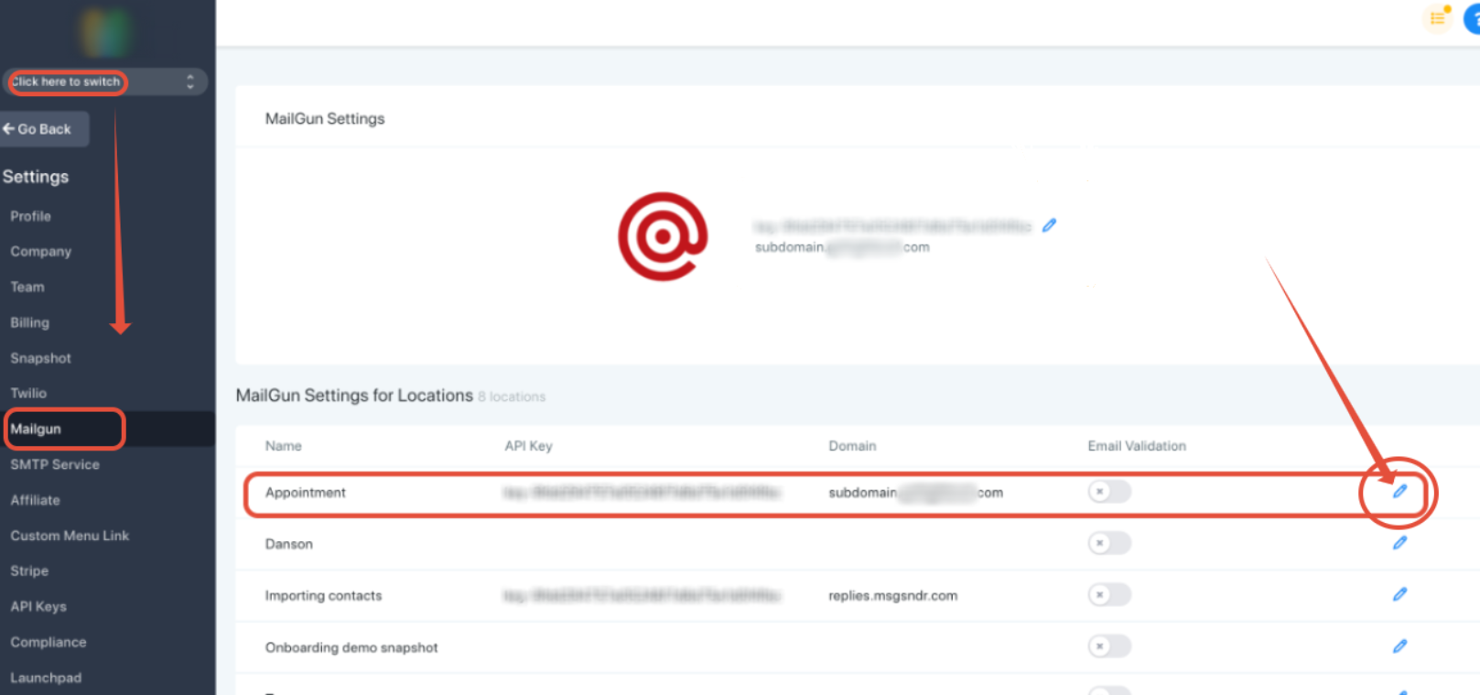
Task: Open the Stripe settings page
Action: click(29, 570)
